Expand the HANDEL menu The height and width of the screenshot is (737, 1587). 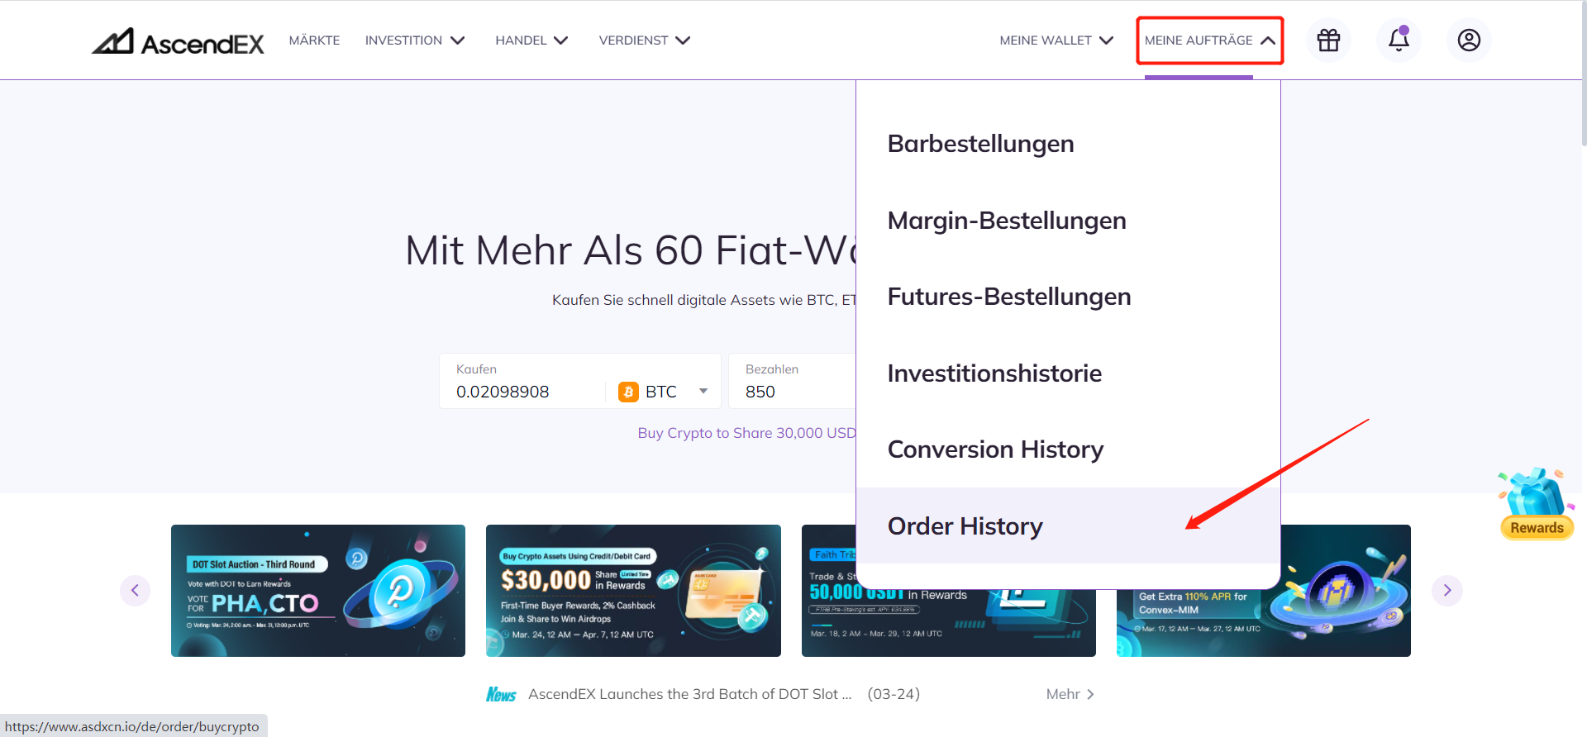coord(531,40)
